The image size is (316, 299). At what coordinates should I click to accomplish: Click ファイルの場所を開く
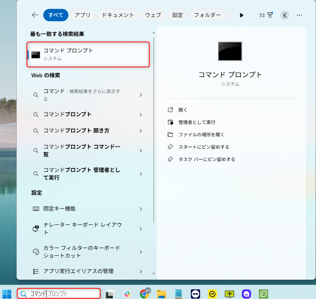click(201, 134)
